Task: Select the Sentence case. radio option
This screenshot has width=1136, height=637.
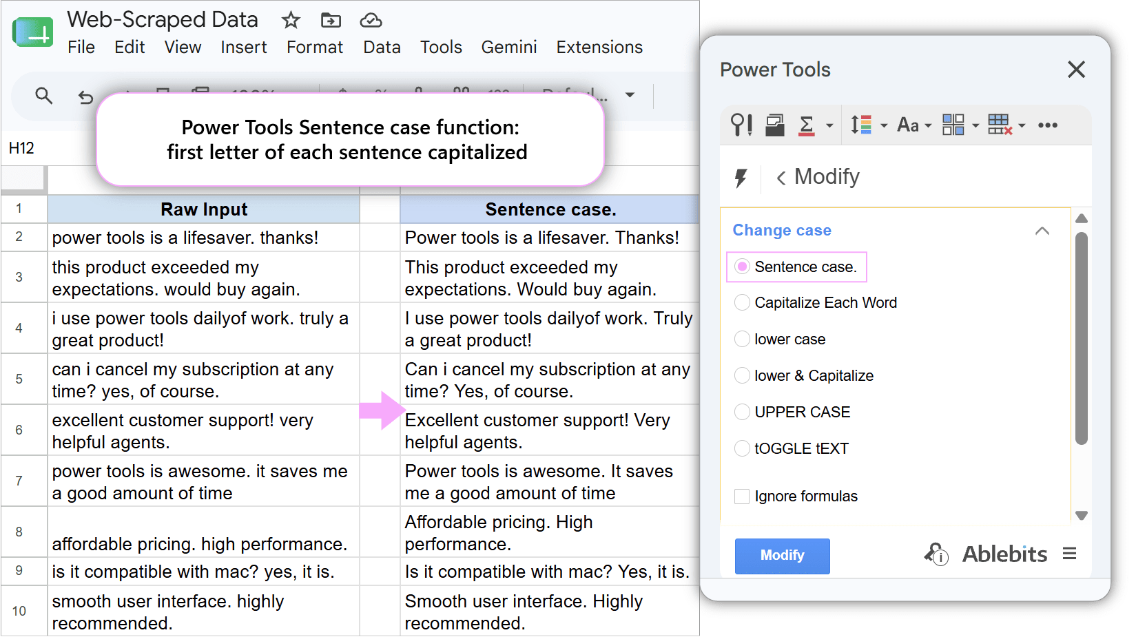Action: point(742,267)
